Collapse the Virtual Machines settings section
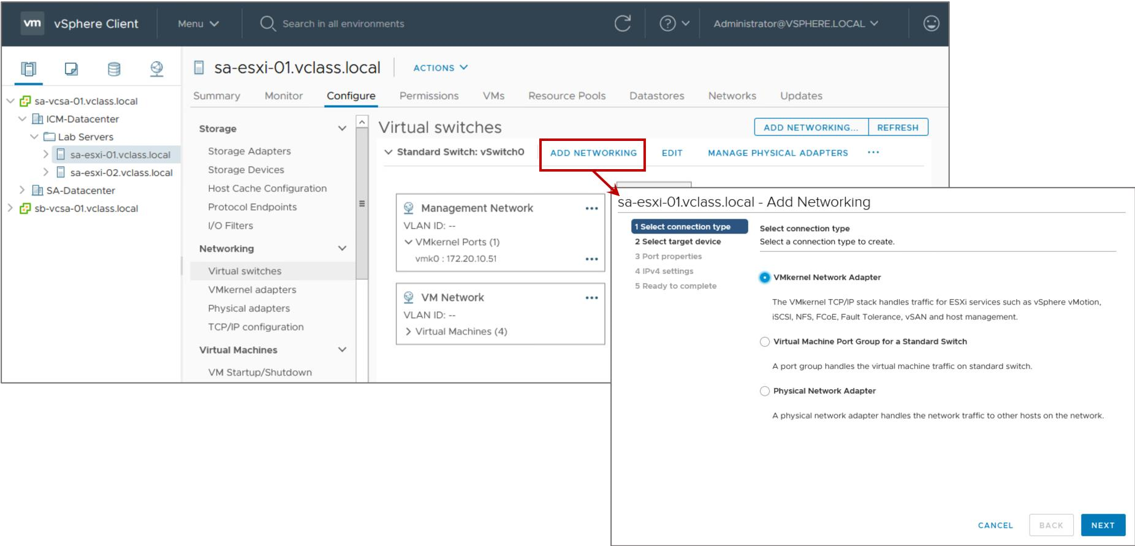 (342, 350)
